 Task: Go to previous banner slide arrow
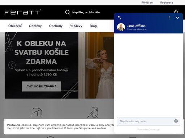coord(12,65)
